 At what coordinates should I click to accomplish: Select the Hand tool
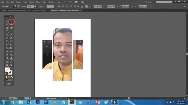pos(7,65)
